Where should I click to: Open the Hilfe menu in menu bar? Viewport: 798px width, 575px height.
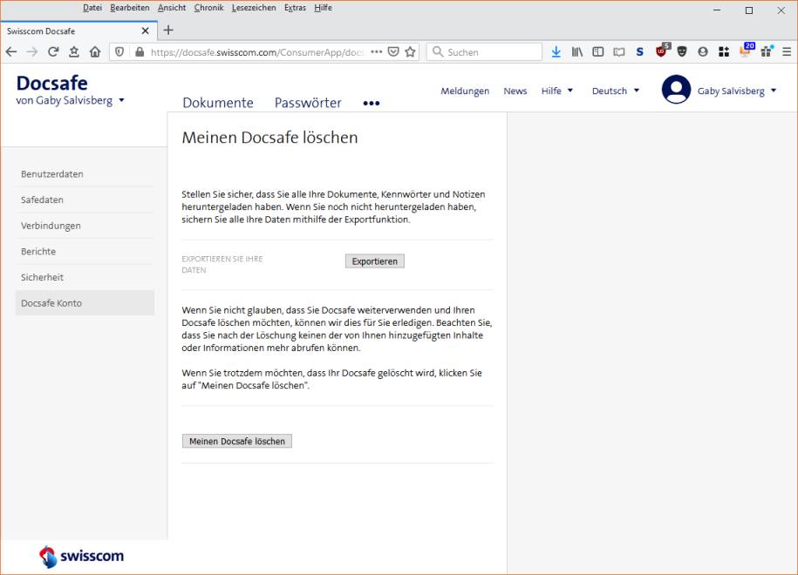click(x=323, y=8)
